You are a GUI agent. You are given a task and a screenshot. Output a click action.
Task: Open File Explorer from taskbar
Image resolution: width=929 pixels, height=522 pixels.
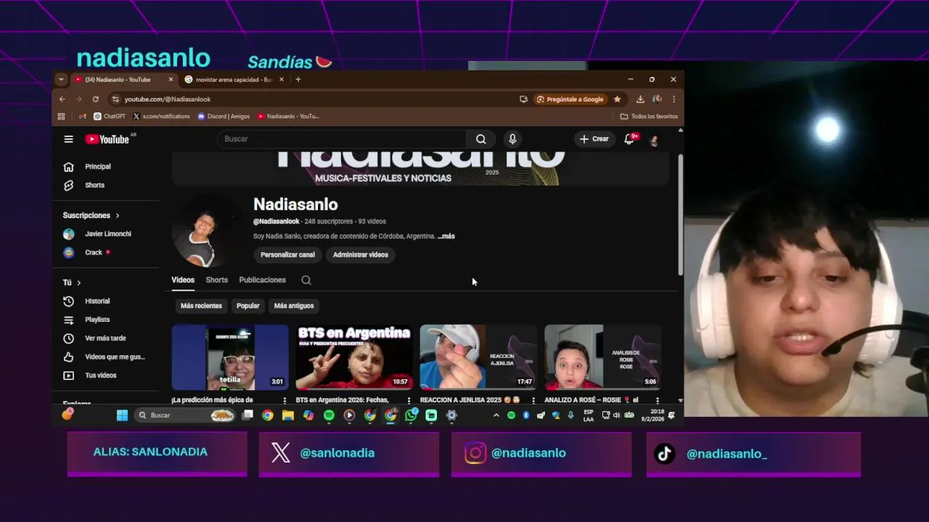point(288,415)
